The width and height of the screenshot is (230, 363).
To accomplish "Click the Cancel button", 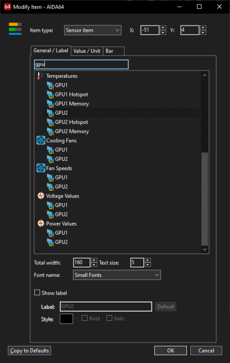I will pyautogui.click(x=206, y=350).
